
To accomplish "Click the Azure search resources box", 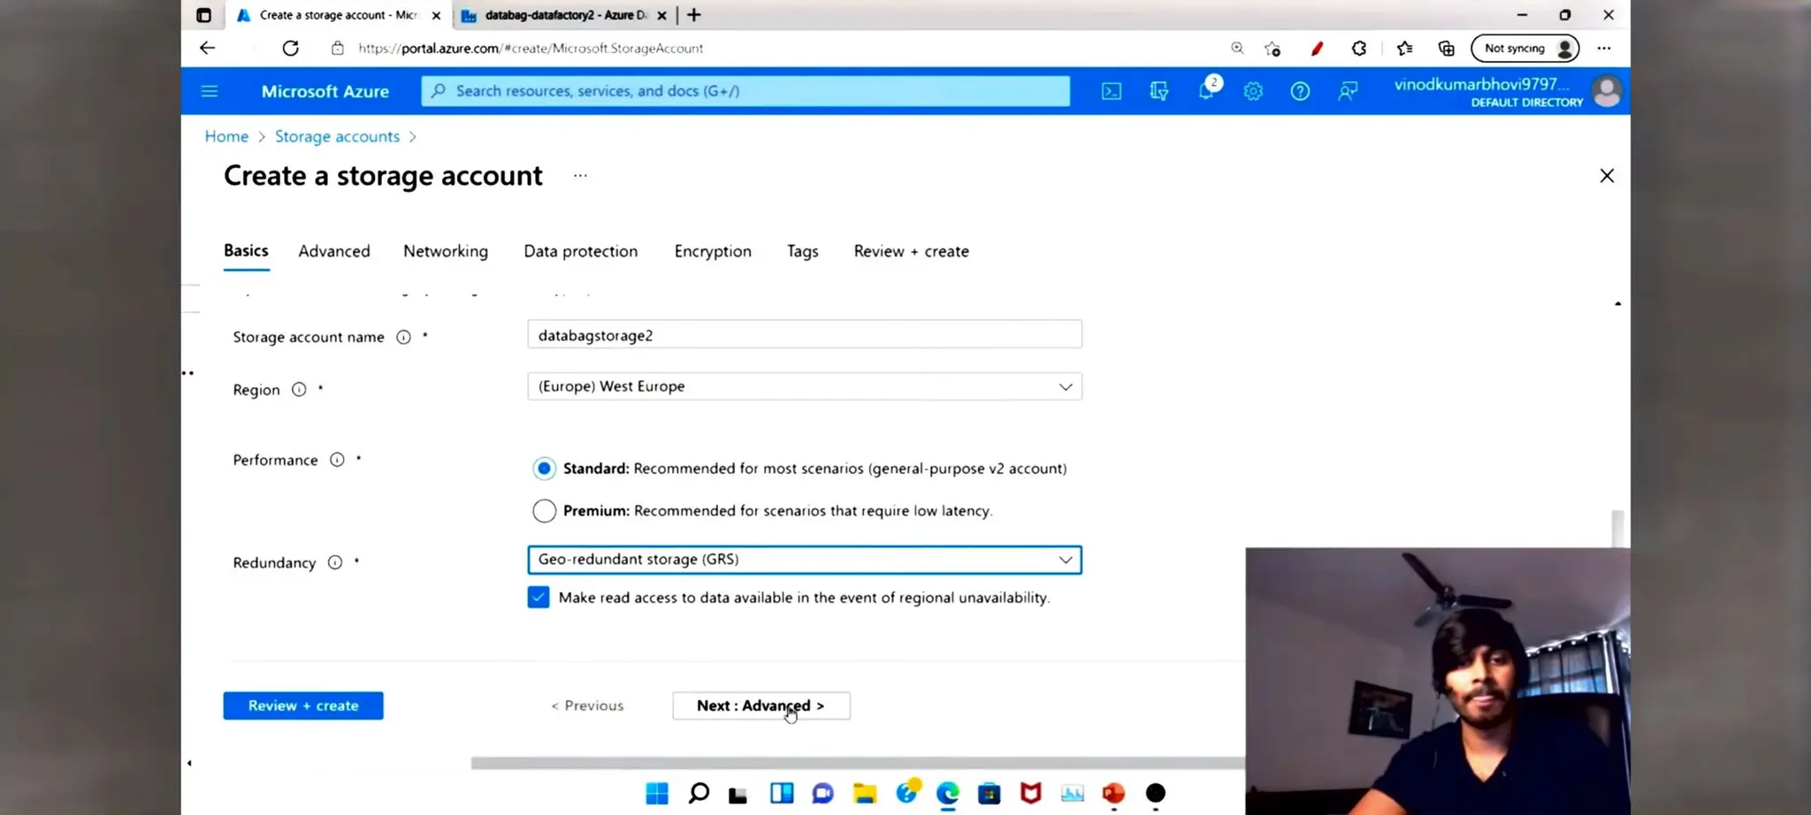I will [745, 91].
